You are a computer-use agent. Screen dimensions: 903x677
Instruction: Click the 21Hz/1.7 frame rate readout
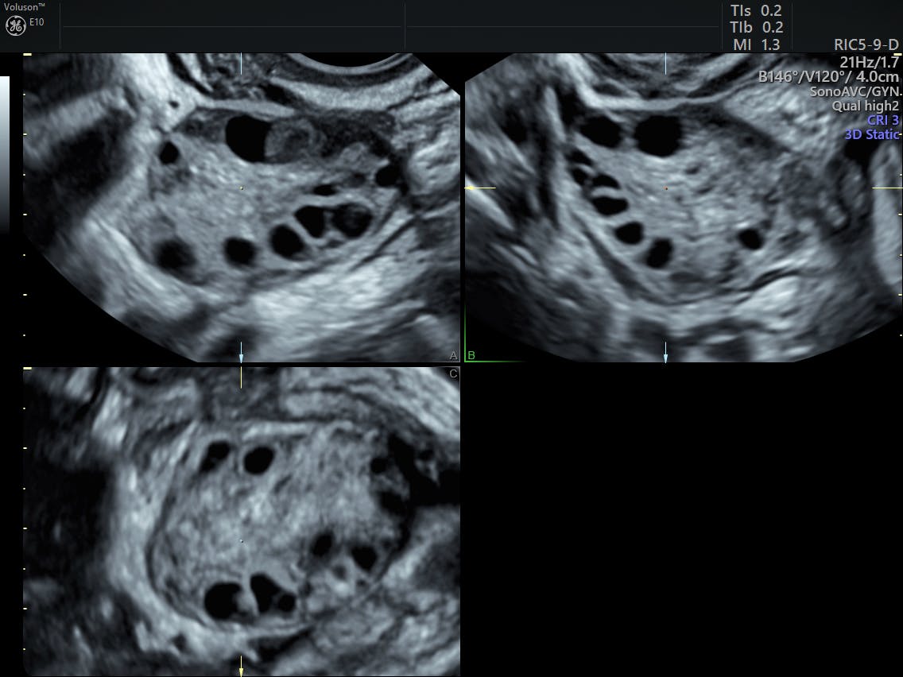pyautogui.click(x=869, y=61)
